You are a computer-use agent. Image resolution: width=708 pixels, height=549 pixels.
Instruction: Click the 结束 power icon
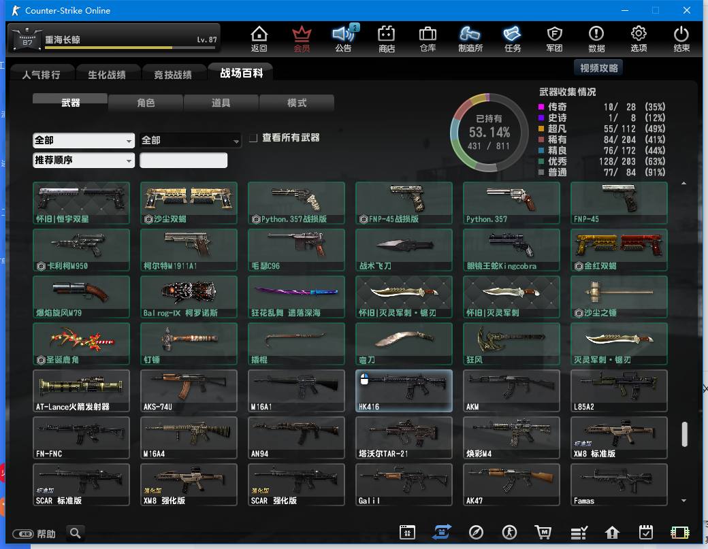pos(681,39)
